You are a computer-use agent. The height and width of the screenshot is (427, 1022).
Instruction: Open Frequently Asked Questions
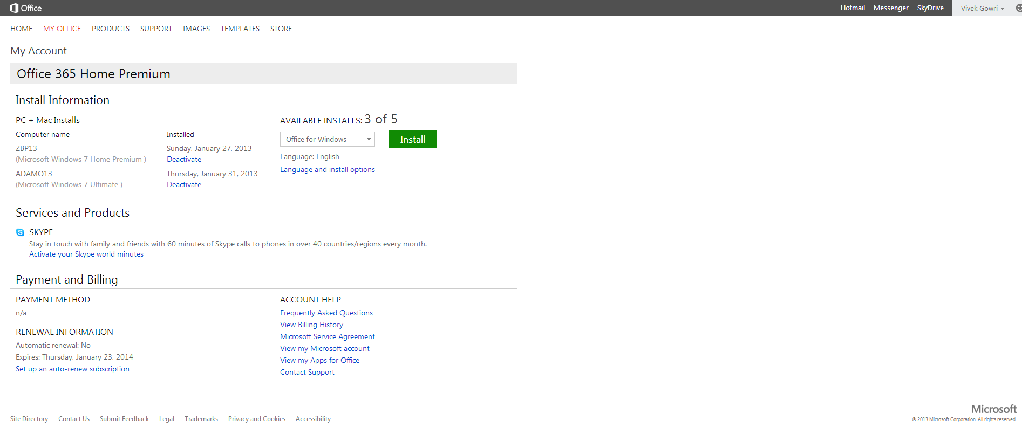(326, 313)
